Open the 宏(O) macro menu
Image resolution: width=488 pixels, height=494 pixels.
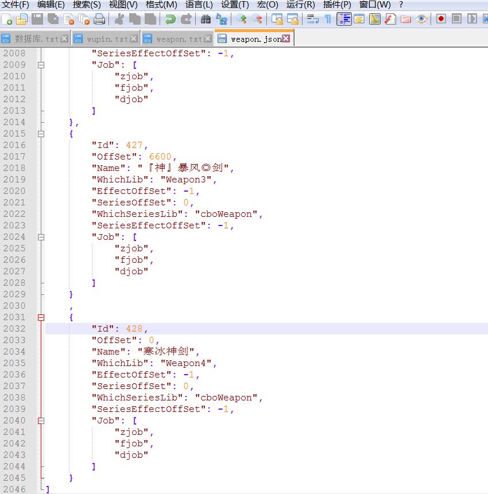pos(268,5)
